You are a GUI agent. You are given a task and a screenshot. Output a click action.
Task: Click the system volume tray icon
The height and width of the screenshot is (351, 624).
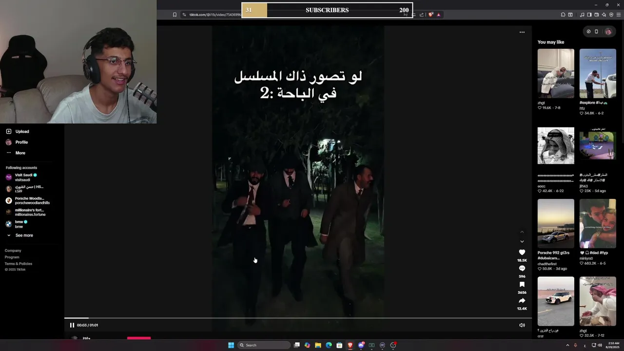tap(600, 345)
